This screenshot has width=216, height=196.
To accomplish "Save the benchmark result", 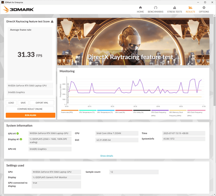I will tap(23, 103).
